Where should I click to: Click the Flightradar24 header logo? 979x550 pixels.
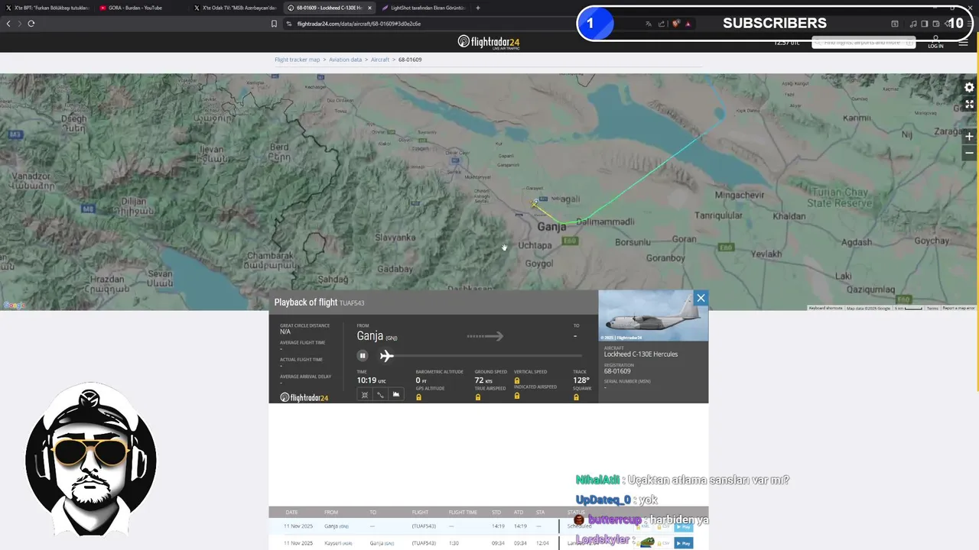click(x=489, y=41)
